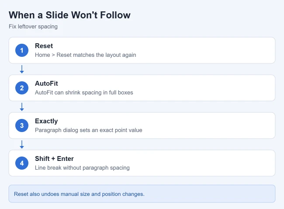Viewport: 284px width, 209px height.
Task: Click the number 4 circle badge
Action: coord(22,163)
